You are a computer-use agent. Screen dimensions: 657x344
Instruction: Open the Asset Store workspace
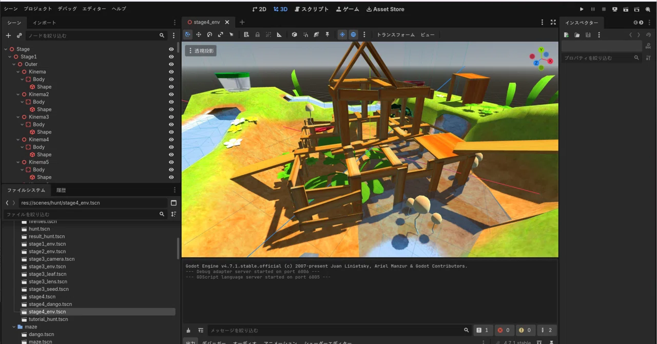coord(385,9)
